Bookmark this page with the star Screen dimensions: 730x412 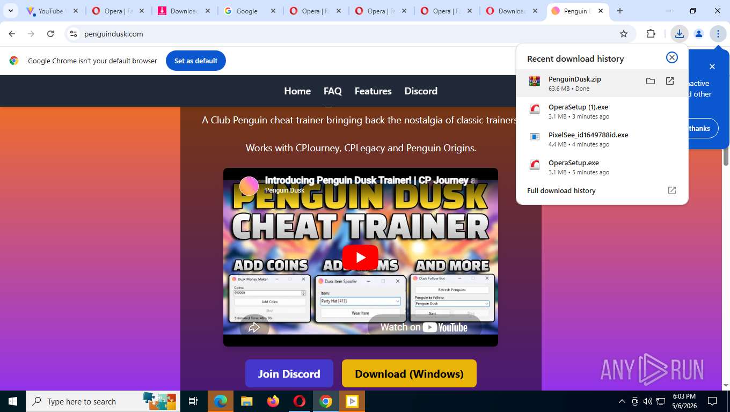tap(624, 34)
